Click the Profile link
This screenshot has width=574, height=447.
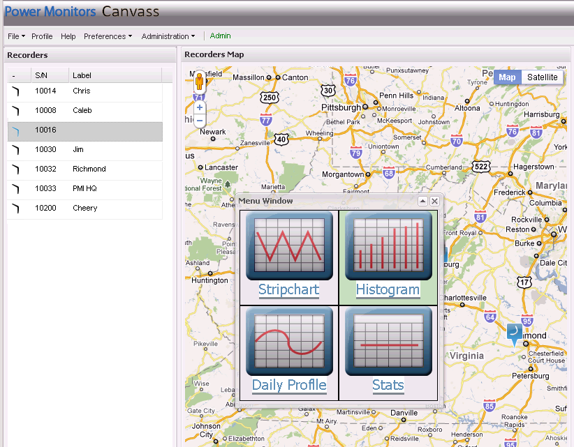[x=42, y=36]
